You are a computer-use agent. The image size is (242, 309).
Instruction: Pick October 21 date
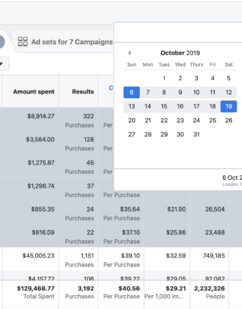pos(148,121)
